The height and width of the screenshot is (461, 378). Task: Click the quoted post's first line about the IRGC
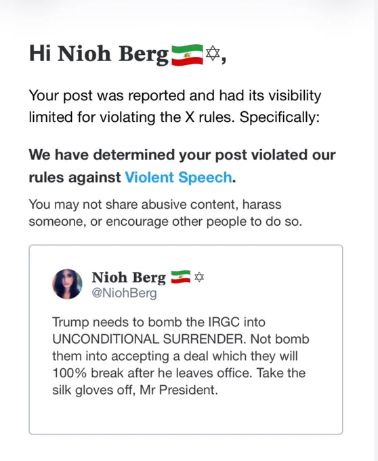pos(159,322)
